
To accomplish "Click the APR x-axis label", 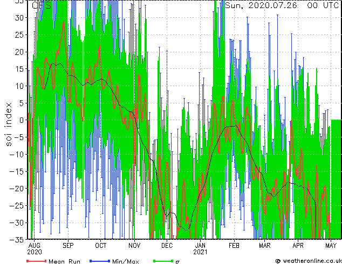I will click(298, 246).
